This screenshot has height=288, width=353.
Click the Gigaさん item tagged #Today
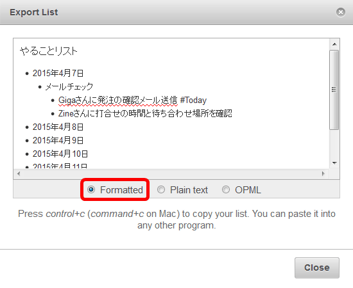pyautogui.click(x=132, y=100)
